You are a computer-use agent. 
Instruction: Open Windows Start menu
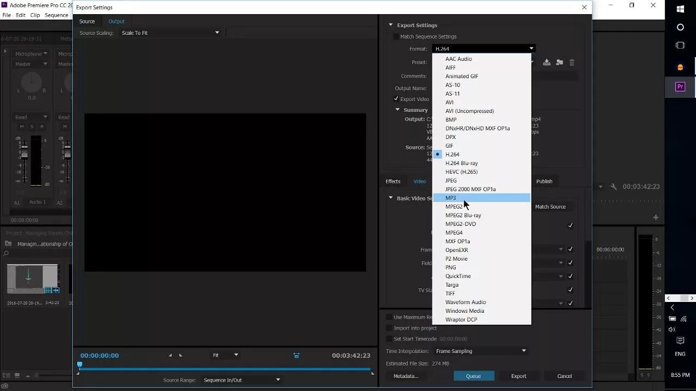tap(680, 9)
